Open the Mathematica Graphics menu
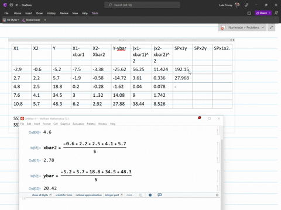The height and width of the screenshot is (210, 281). [x=65, y=124]
